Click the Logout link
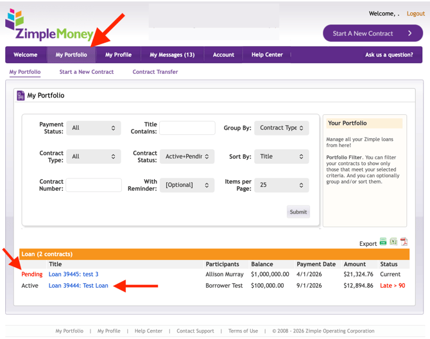This screenshot has height=339, width=430. coord(415,13)
